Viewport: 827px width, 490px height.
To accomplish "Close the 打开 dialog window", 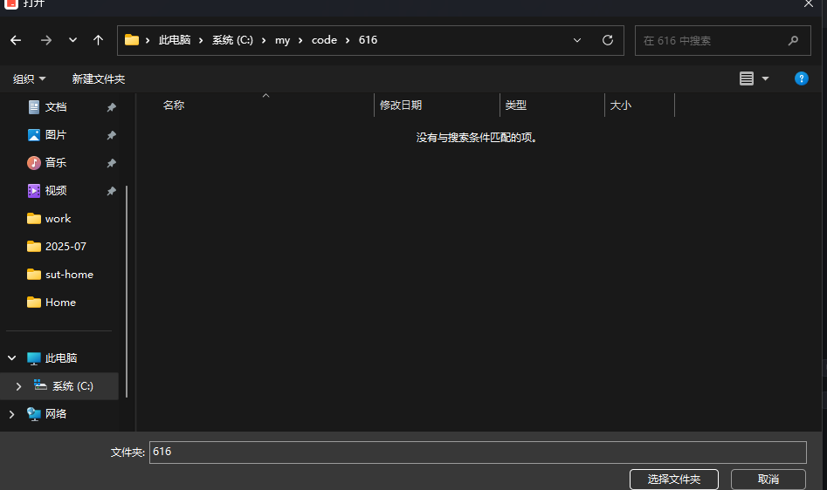I will click(x=809, y=3).
